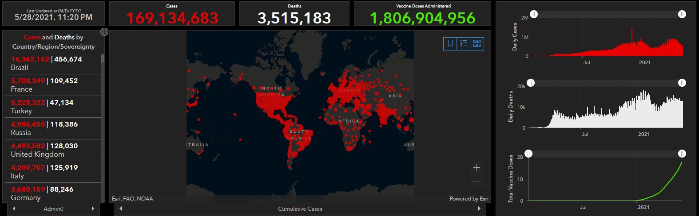Go to previous Admin0 list tab arrow
The width and height of the screenshot is (699, 216).
click(x=14, y=208)
